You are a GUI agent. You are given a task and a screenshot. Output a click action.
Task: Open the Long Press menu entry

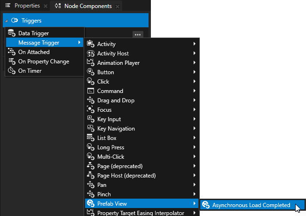coord(110,147)
